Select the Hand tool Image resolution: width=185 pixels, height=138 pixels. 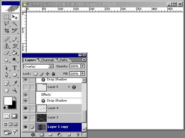click(x=6, y=90)
